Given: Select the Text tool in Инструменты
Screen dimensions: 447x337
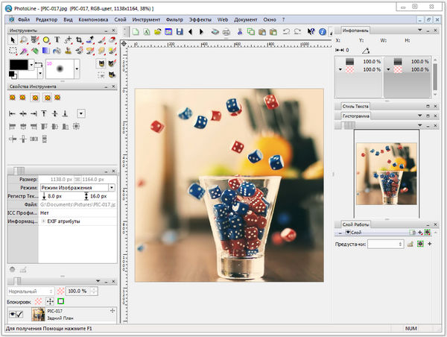Looking at the screenshot, I should point(57,40).
